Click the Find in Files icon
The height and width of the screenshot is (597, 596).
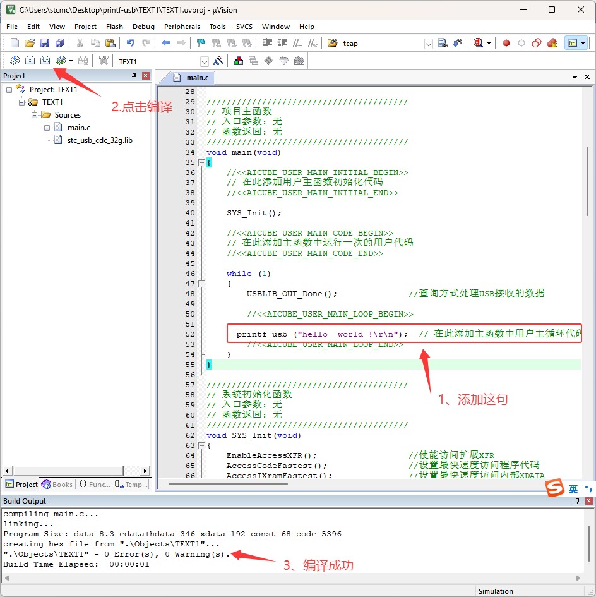coord(332,43)
